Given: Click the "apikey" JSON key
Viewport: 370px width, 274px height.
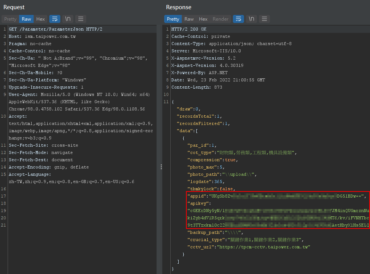Looking at the screenshot, I should coord(198,203).
